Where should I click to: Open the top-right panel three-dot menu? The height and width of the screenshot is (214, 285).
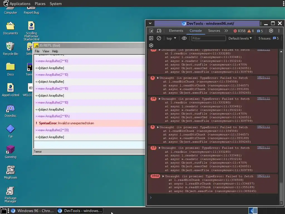(284, 3)
